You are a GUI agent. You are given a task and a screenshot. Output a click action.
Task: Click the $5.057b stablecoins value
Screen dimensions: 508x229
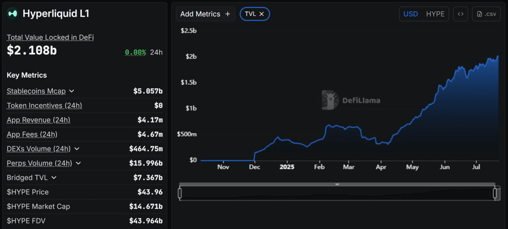pos(148,91)
